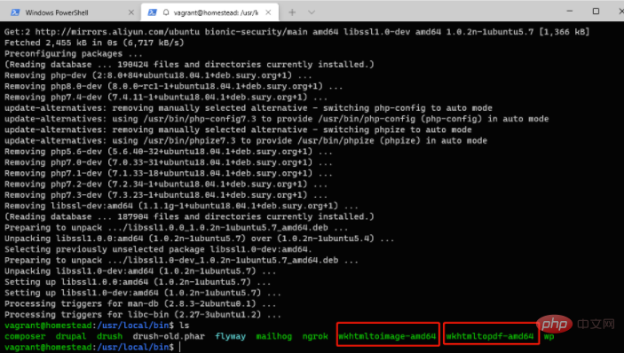
Task: Click the wkhtmltoimage-amd64 file name
Action: pos(387,336)
